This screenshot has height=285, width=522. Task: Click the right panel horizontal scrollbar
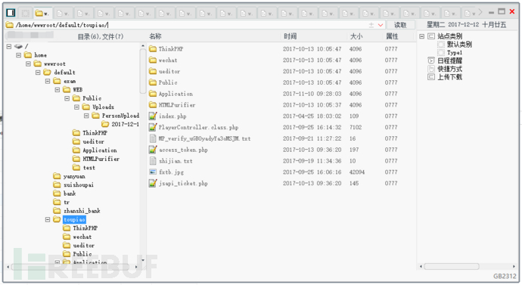pyautogui.click(x=452, y=266)
